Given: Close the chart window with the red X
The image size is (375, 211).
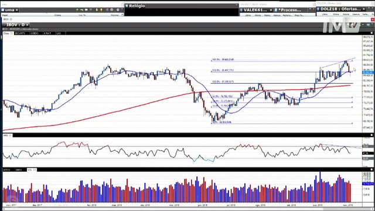Looking at the screenshot, I should coord(373,19).
